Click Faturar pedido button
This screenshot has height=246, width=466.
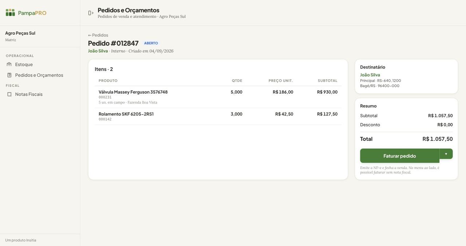pos(400,156)
